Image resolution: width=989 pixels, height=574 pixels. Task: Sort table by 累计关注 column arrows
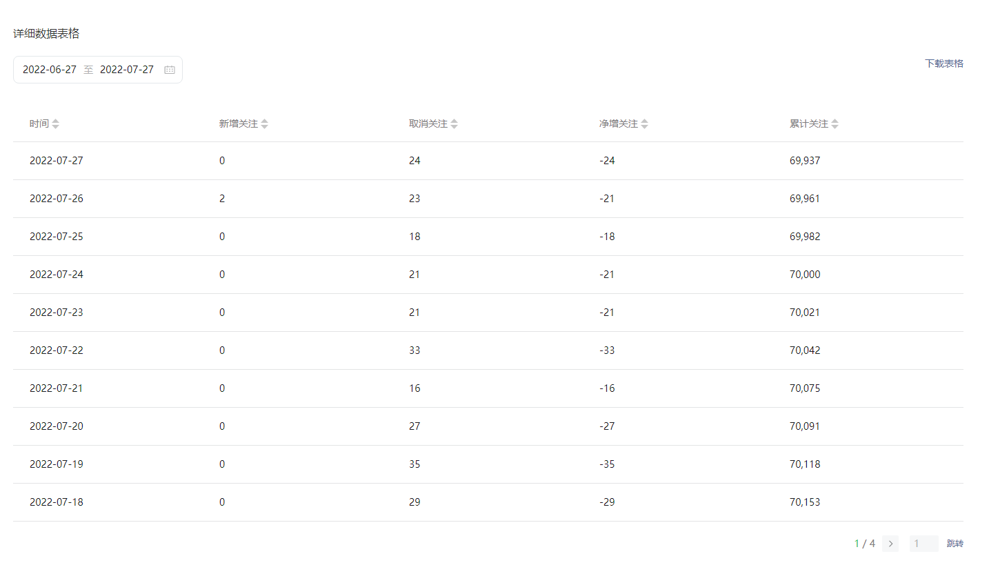(x=835, y=124)
